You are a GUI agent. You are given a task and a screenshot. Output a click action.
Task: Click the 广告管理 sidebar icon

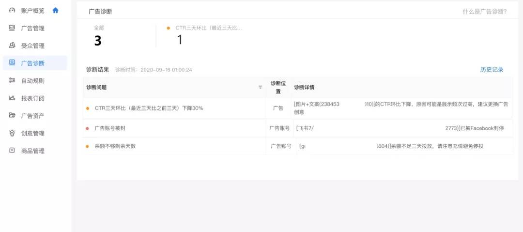click(x=12, y=28)
